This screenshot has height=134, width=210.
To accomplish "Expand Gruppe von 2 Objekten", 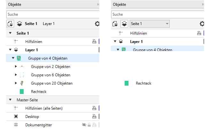I will (16, 67).
